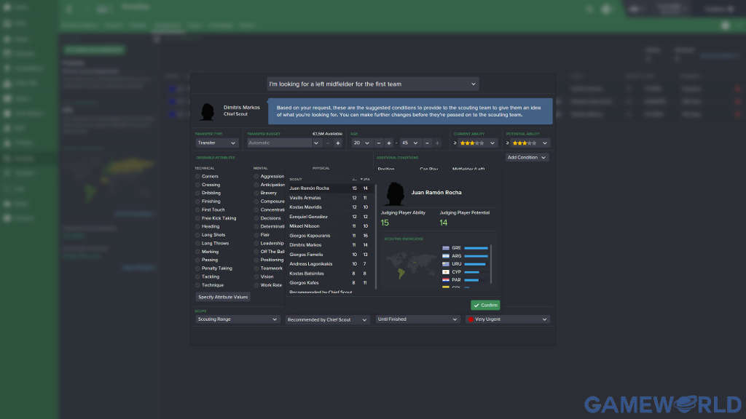Click the Cyprus flag icon next to CYP
Viewport: 746px width, 419px height.
[446, 272]
